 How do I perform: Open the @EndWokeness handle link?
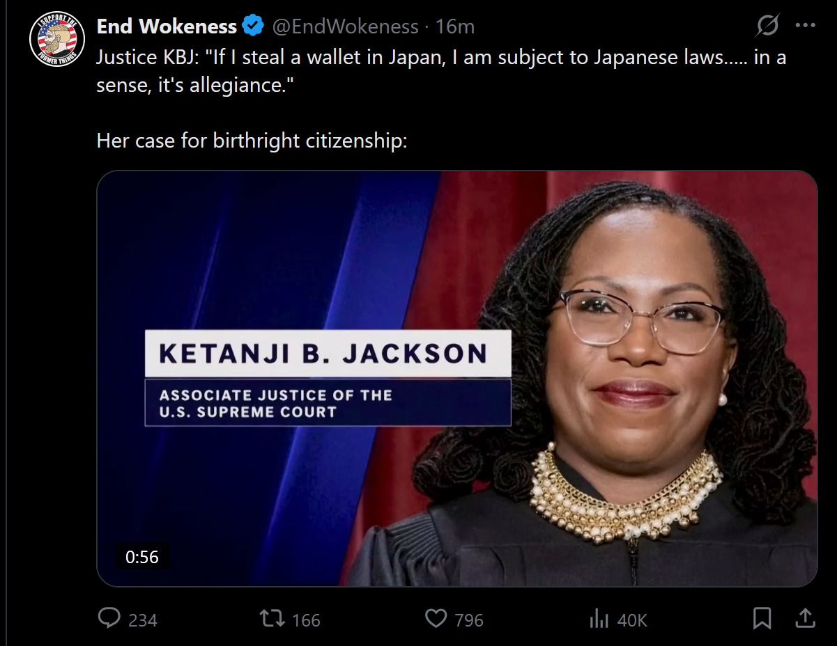(x=345, y=26)
